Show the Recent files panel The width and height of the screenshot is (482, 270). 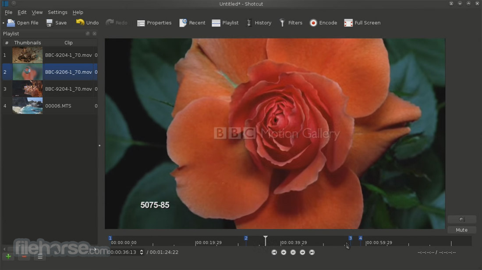(x=192, y=23)
